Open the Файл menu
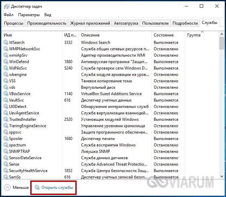The height and width of the screenshot is (197, 226). pyautogui.click(x=8, y=15)
